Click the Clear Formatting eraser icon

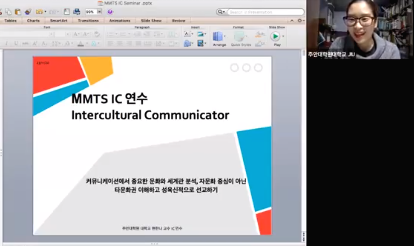pyautogui.click(x=97, y=34)
